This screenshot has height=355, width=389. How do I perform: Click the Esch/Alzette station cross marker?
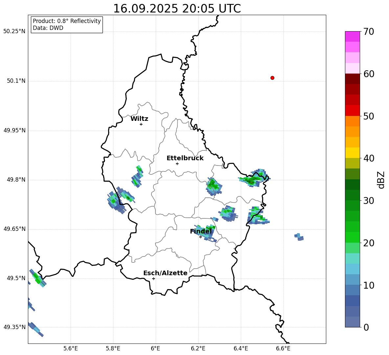153,278
